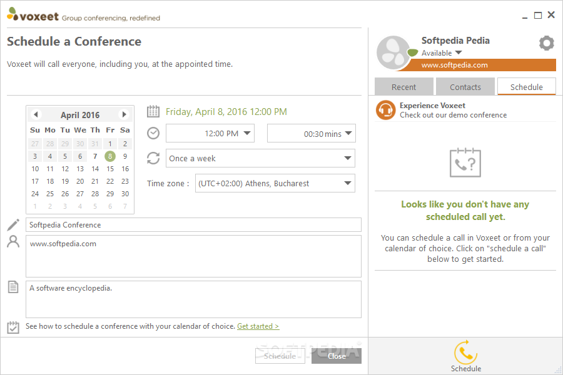This screenshot has height=375, width=563.
Task: Click the Softpedia Pedia user name
Action: (x=455, y=41)
